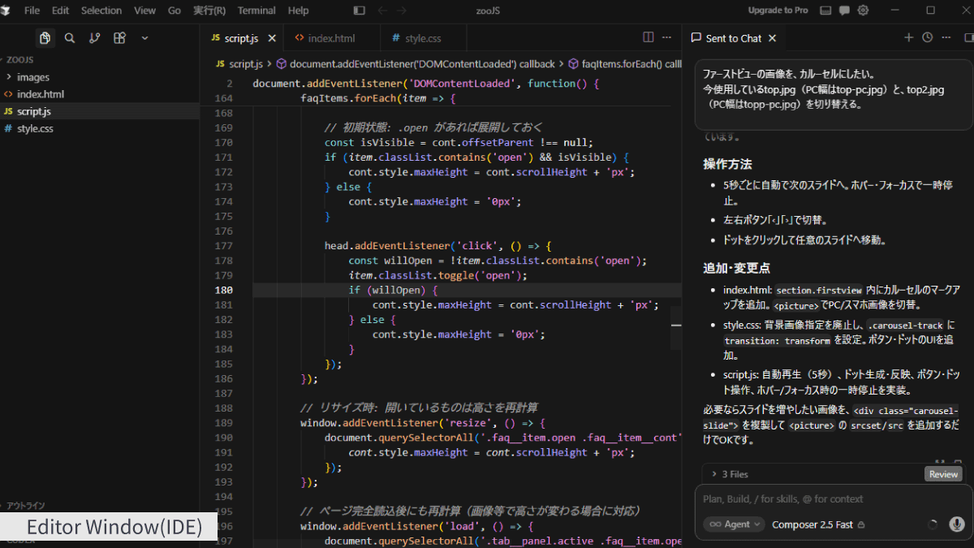Screen dimensions: 974x548
Task: Open the settings gear icon
Action: pos(864,11)
